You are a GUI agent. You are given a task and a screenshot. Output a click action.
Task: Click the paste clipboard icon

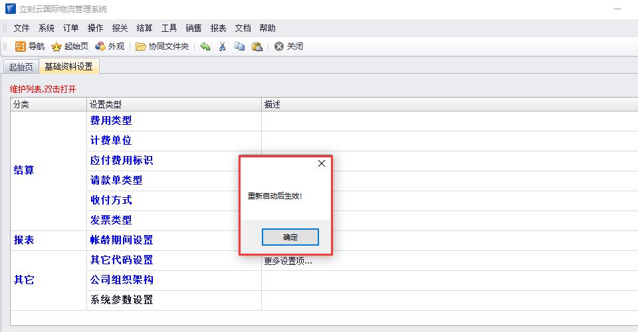tap(257, 46)
